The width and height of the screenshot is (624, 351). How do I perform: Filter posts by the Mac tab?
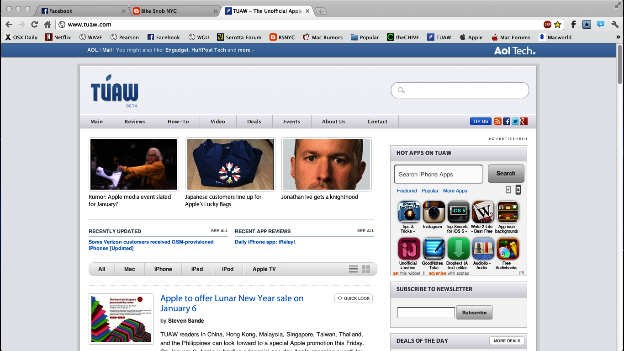pos(130,269)
